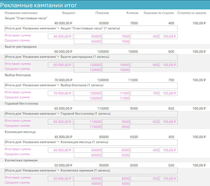Click the black budget value "55 000,00 ₽" in the data row
This screenshot has height=186, width=210.
click(x=63, y=166)
